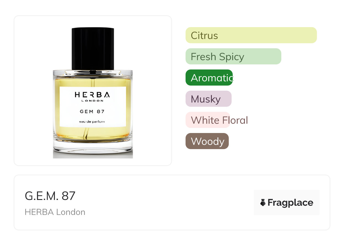Image resolution: width=344 pixels, height=244 pixels.
Task: Click the HERBA wordmark on the bottle label
Action: click(92, 95)
